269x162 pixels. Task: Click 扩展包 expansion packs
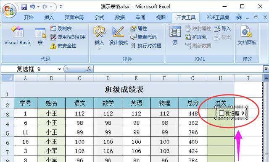(196, 37)
